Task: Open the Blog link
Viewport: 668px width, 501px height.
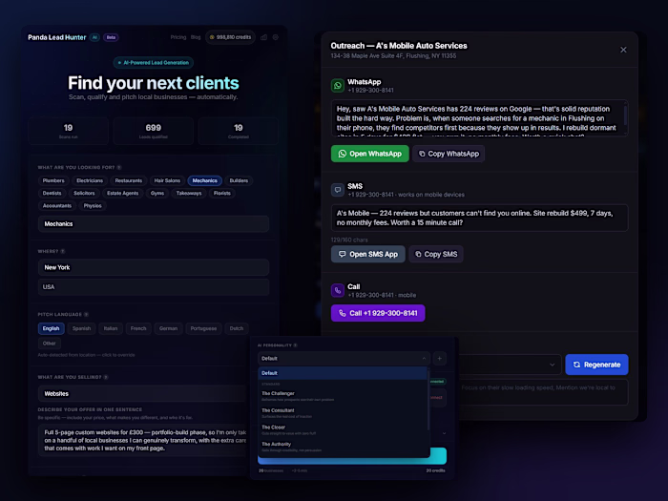Action: [x=196, y=37]
